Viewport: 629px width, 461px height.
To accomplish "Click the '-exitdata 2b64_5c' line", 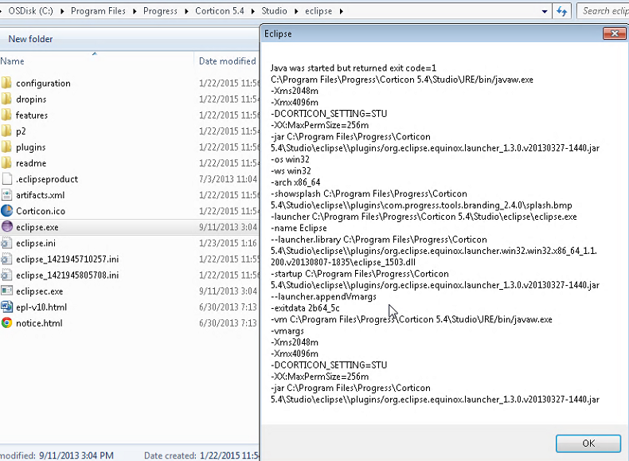I will (305, 308).
